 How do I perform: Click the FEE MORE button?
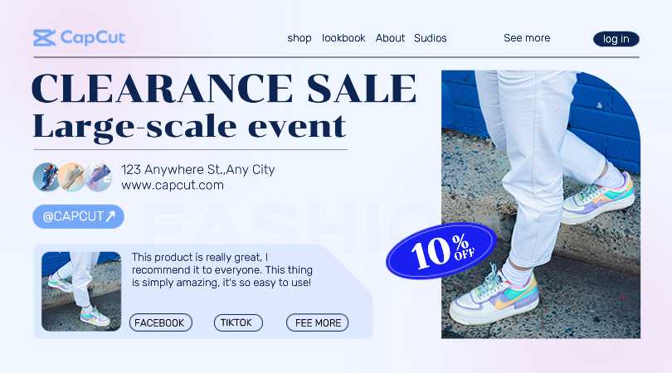coord(318,322)
